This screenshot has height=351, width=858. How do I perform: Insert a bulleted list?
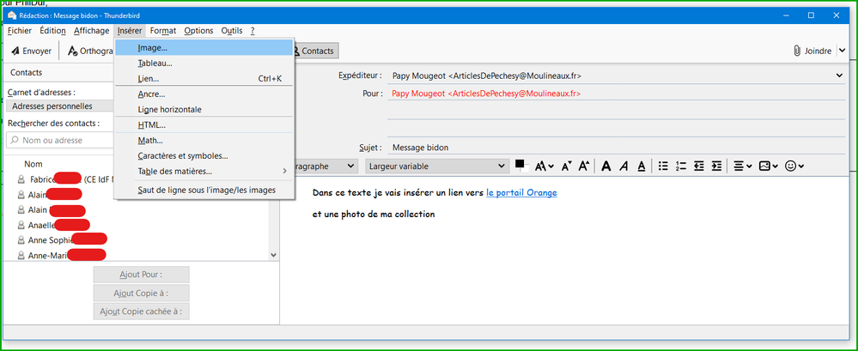(x=662, y=166)
